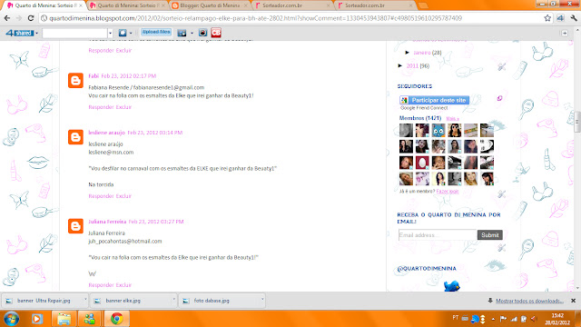The image size is (581, 327).
Task: Open the Mais members link
Action: pos(452,119)
